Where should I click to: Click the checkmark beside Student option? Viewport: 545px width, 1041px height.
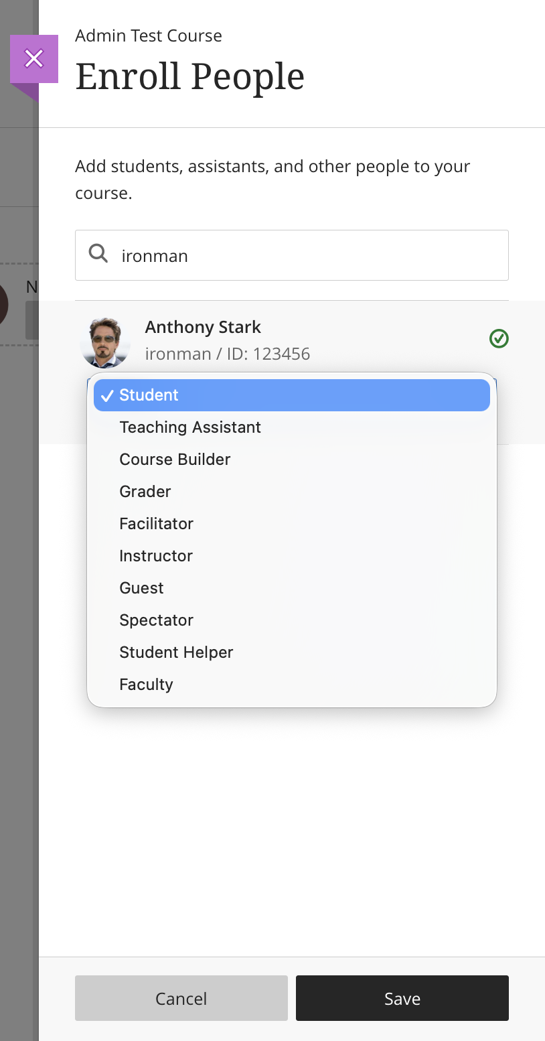tap(106, 396)
